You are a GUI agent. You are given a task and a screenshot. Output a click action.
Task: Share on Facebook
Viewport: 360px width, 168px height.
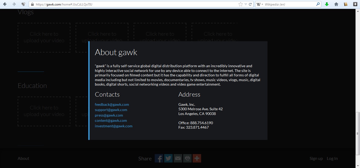(x=159, y=158)
